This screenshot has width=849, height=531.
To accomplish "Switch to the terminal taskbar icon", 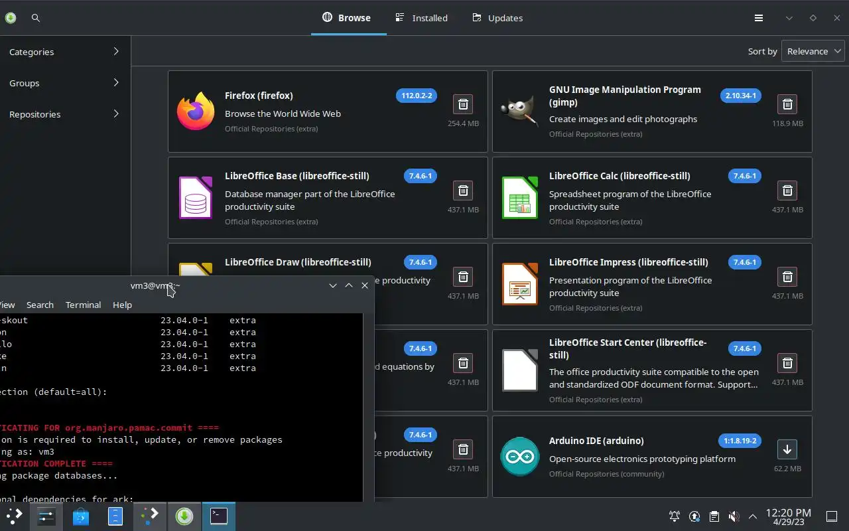I will pyautogui.click(x=219, y=516).
